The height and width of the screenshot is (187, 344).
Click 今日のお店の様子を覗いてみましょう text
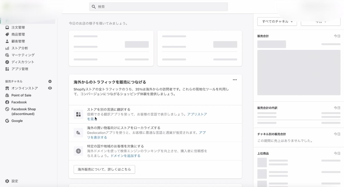tap(98, 23)
